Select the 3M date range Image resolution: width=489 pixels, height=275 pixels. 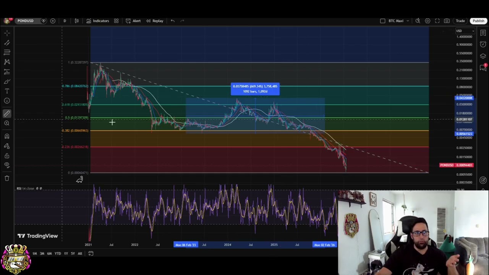pos(42,254)
